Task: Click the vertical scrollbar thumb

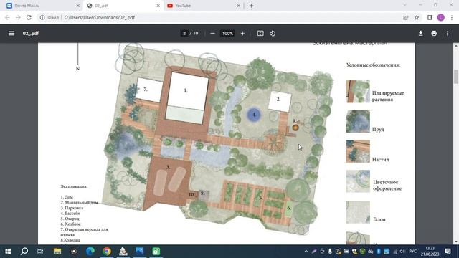Action: (456, 77)
